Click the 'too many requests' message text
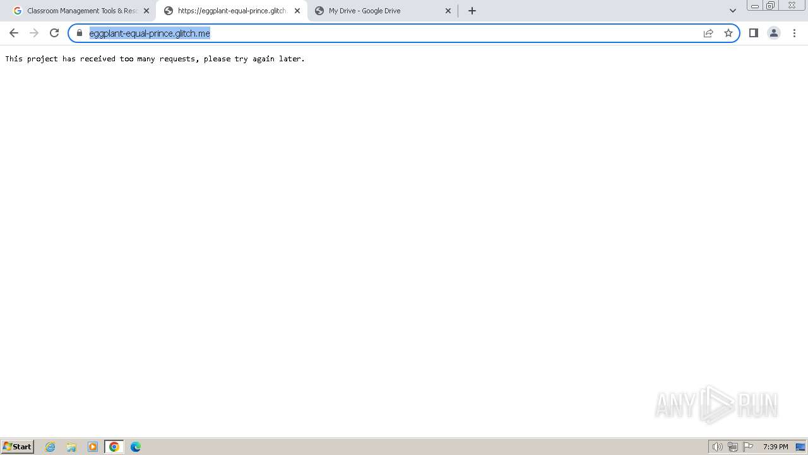 [155, 59]
